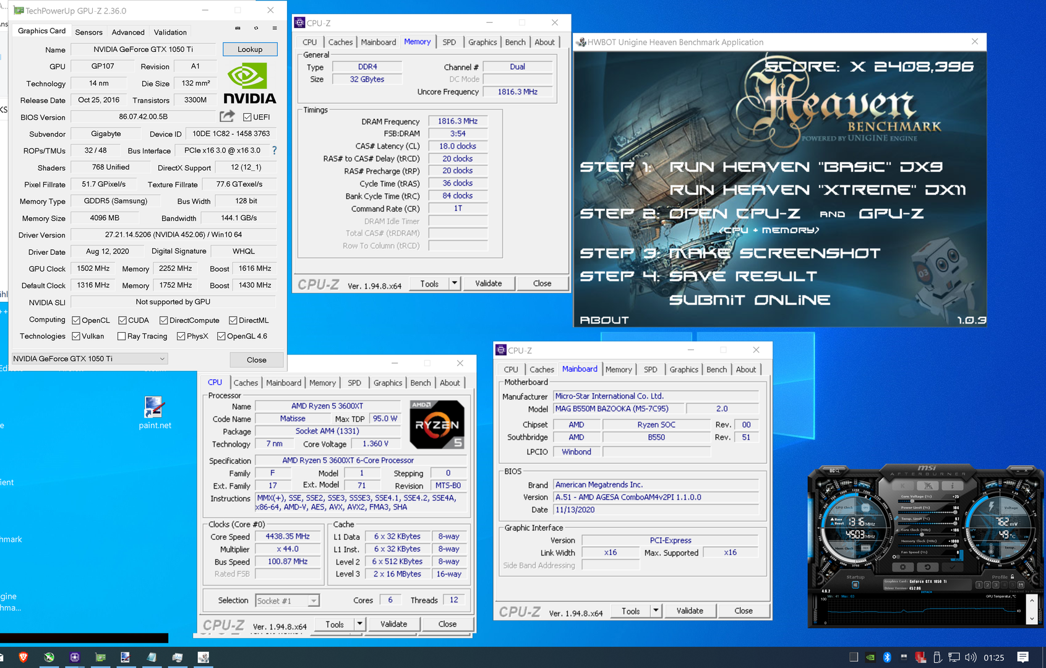The width and height of the screenshot is (1046, 668).
Task: Click Afterburner profile lock icon
Action: pyautogui.click(x=1013, y=576)
